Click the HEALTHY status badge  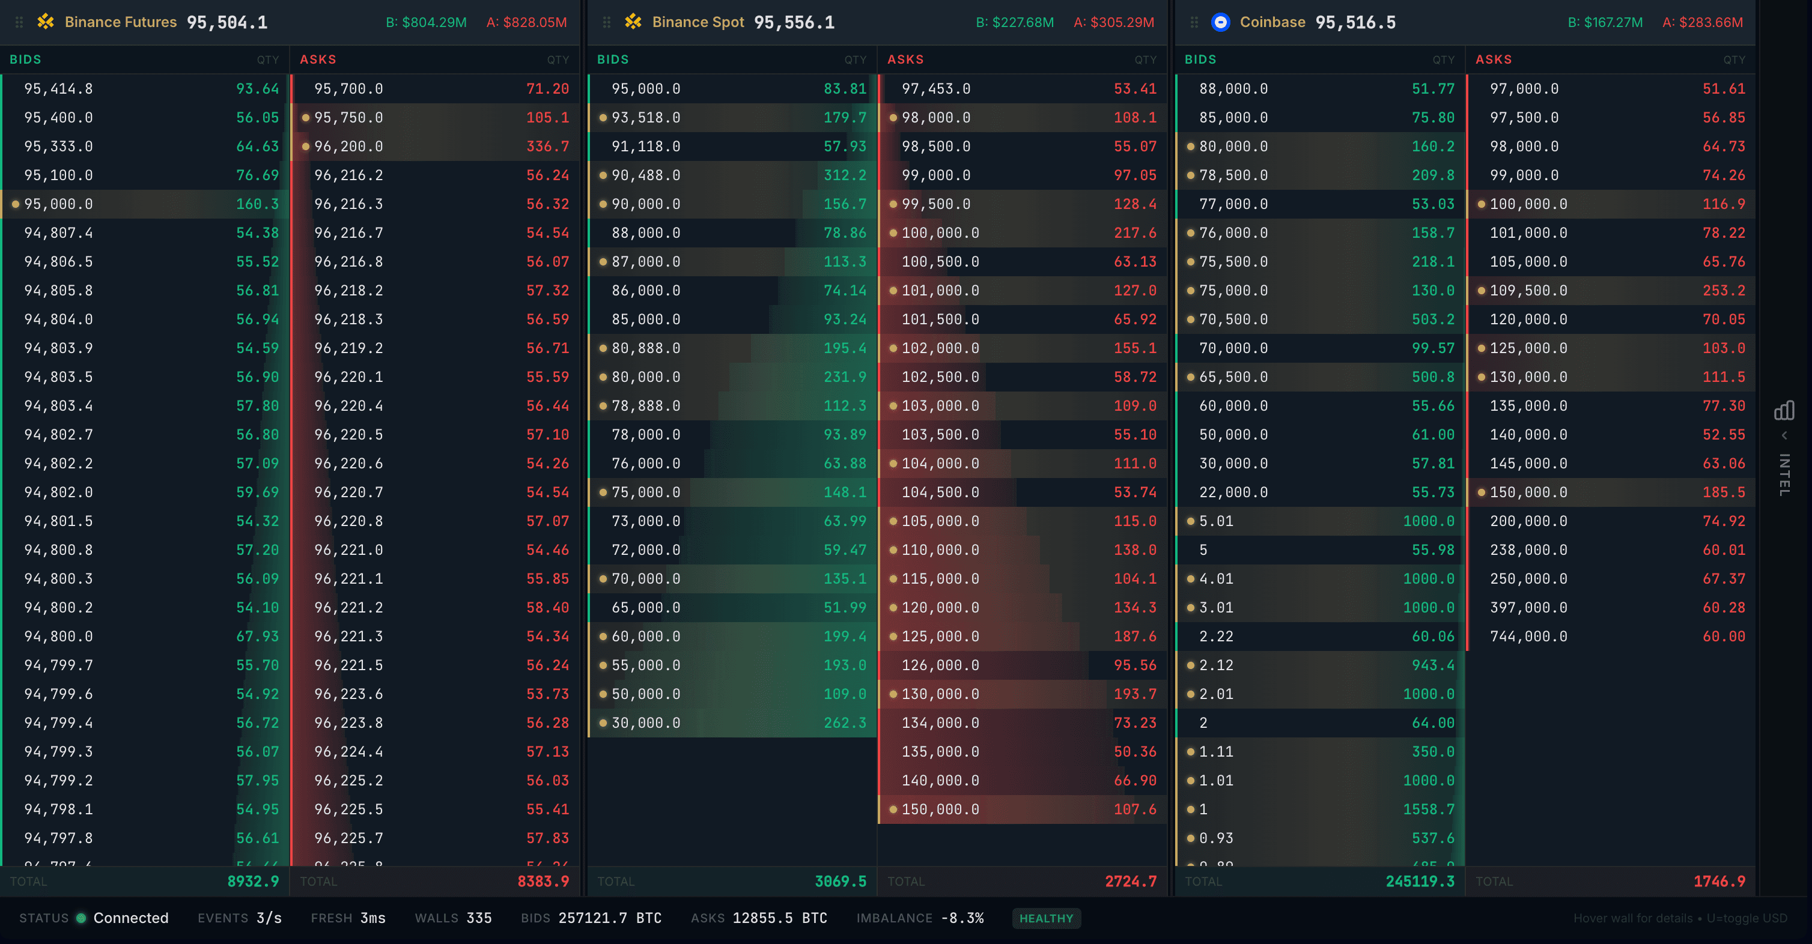[x=1047, y=918]
